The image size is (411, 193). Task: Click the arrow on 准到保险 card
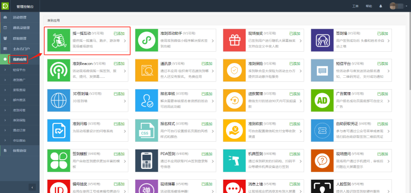pyautogui.click(x=301, y=71)
